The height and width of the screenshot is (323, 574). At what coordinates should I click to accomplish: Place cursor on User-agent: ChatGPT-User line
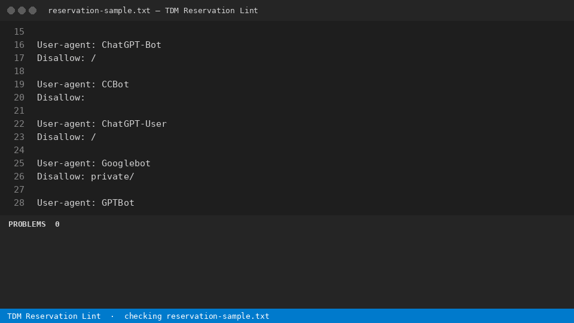(x=102, y=124)
